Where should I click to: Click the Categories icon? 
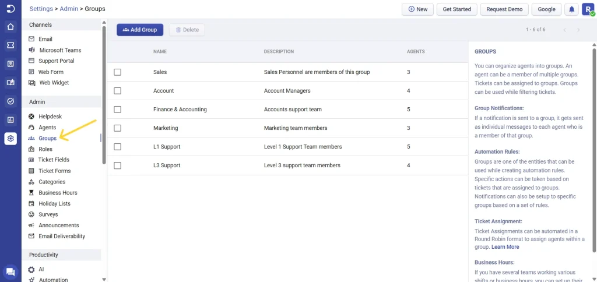(x=31, y=182)
